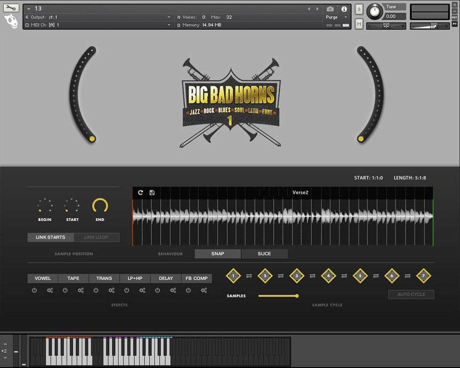Click the swap arrows between samples 1 and 2
The image size is (460, 368).
tap(249, 276)
